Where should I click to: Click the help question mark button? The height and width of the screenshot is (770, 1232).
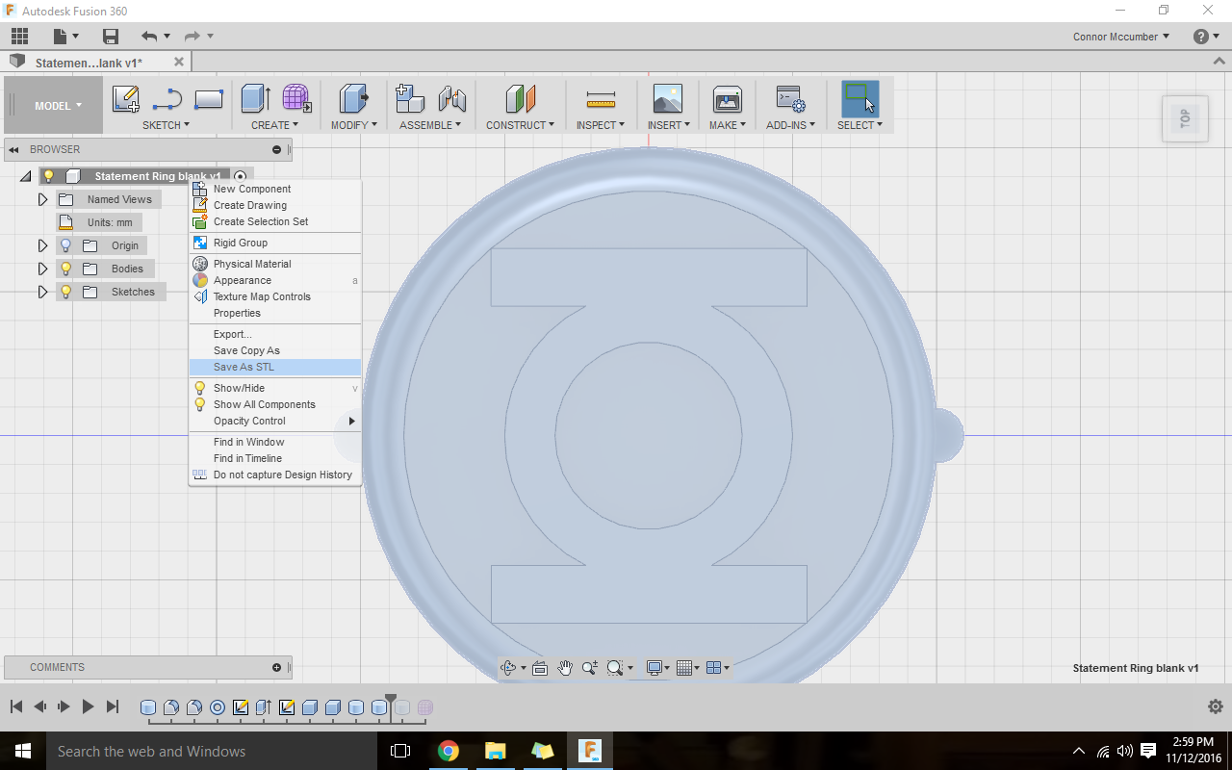tap(1200, 37)
